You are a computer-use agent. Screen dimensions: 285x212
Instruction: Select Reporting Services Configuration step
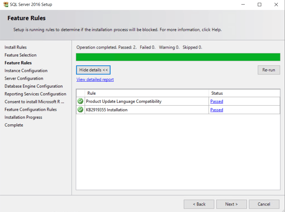[35, 94]
